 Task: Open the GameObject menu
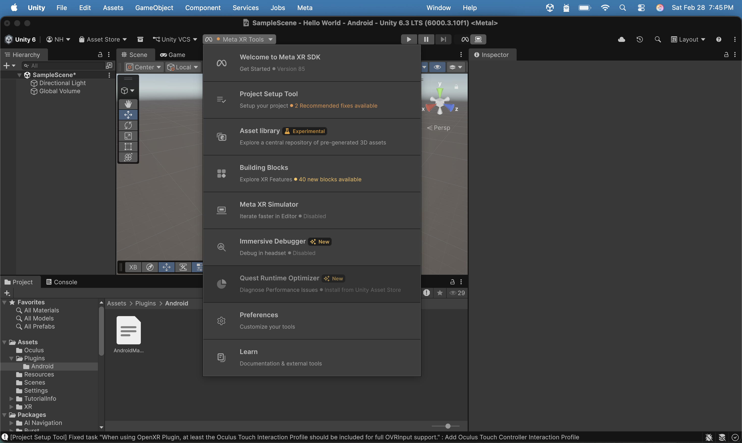pos(154,8)
